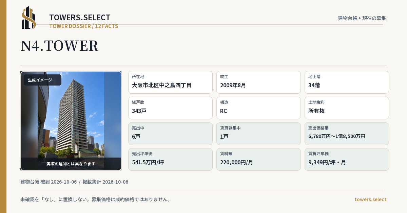Click the 未確認を「なし」に置換しない disclaimer text

point(95,199)
